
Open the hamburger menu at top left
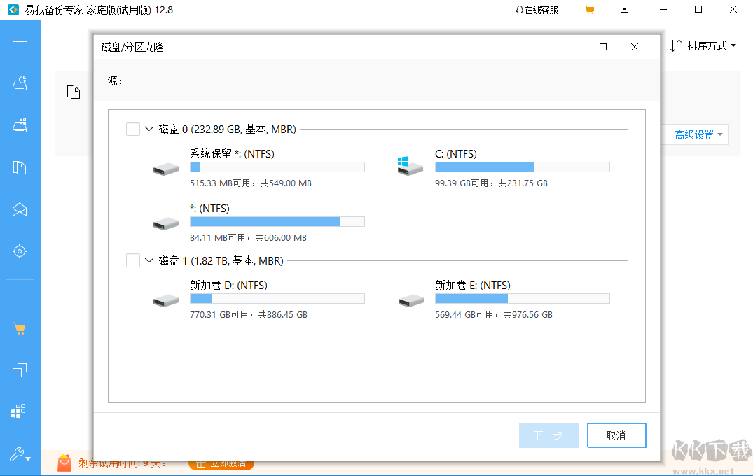(19, 41)
